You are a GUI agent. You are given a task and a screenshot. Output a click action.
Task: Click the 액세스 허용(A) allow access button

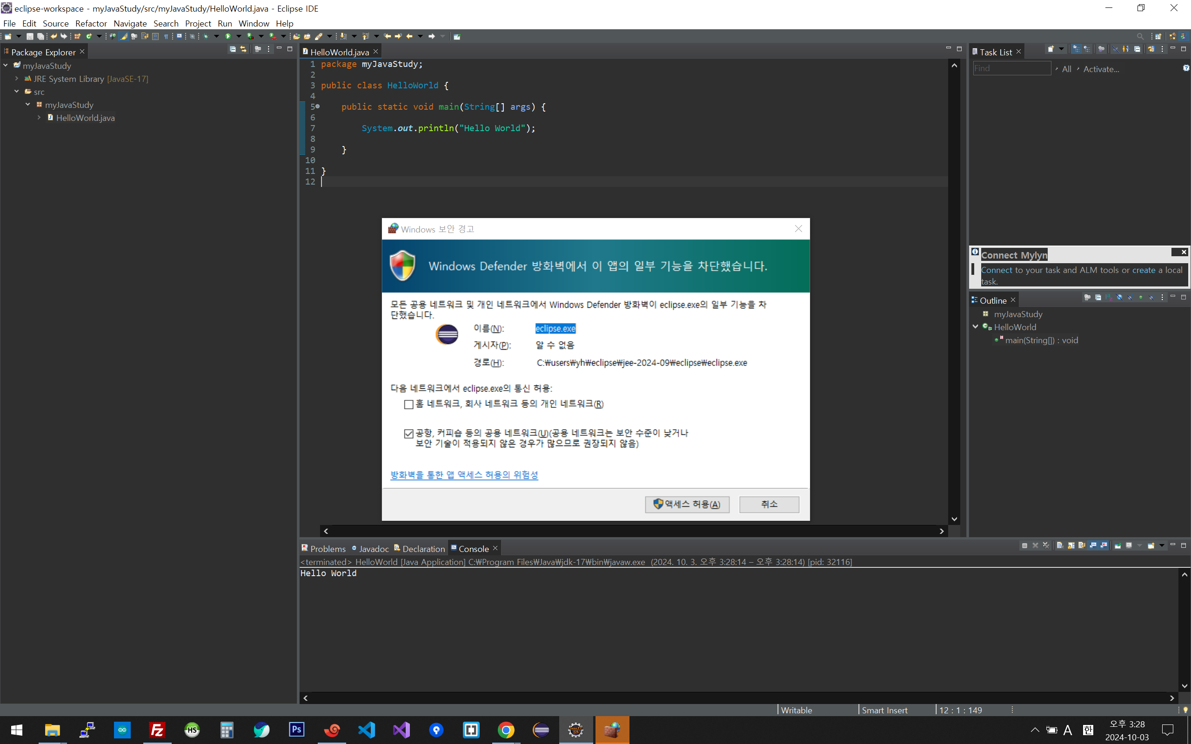(687, 505)
